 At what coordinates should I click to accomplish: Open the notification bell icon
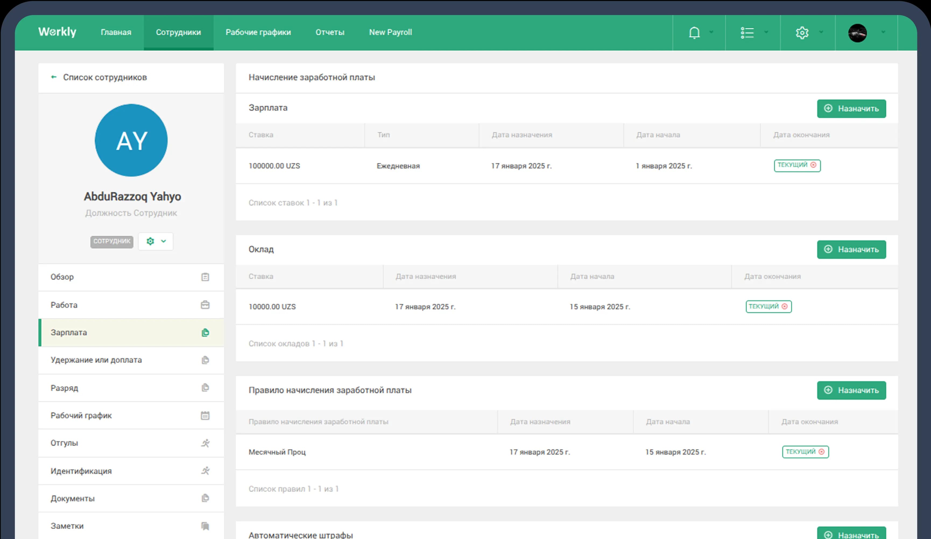(x=694, y=33)
